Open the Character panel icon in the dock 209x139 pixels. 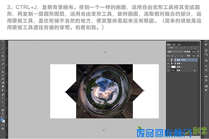tap(206, 66)
